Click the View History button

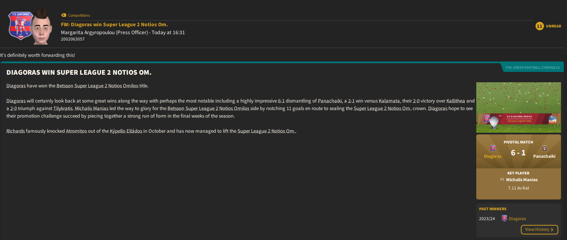pos(539,230)
